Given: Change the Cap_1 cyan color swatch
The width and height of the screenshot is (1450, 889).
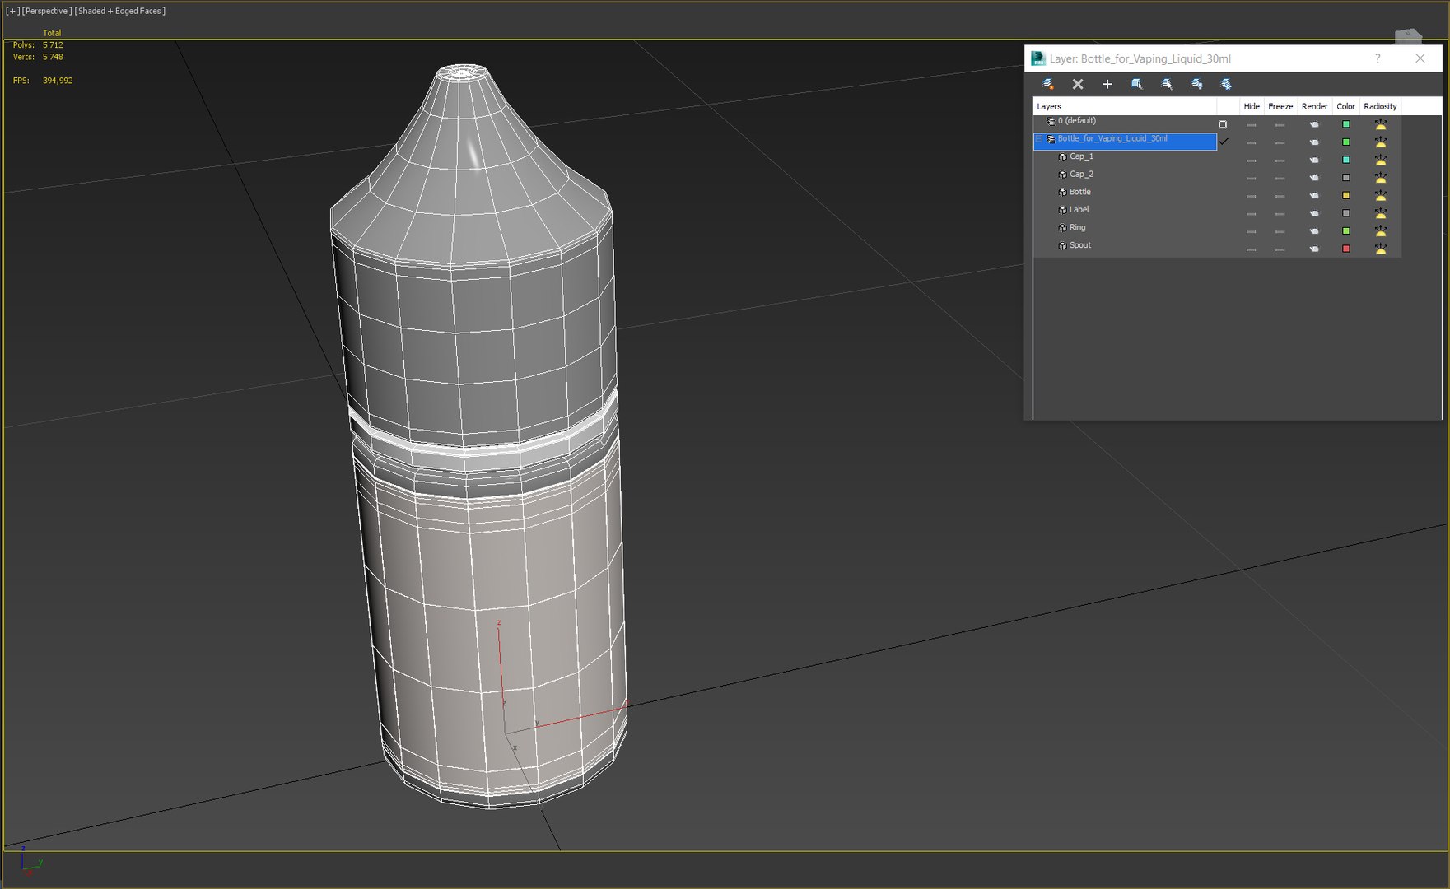Looking at the screenshot, I should 1346,161.
